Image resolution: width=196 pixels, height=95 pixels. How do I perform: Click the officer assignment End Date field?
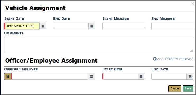point(169,77)
